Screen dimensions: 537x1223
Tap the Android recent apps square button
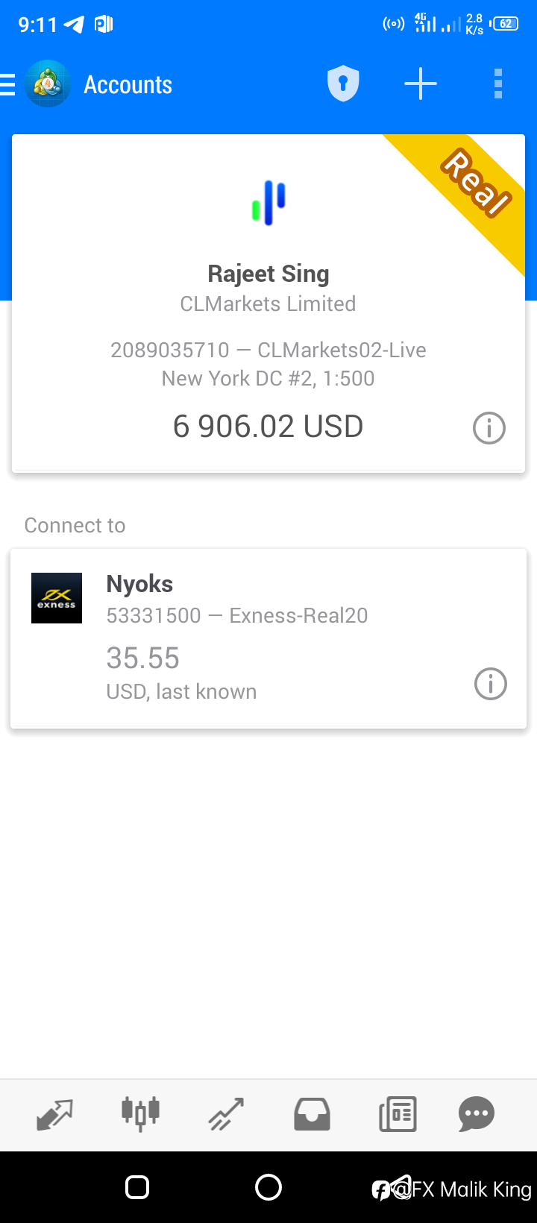[x=137, y=1187]
